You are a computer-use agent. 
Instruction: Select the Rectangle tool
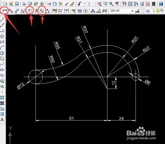click(x=2, y=42)
